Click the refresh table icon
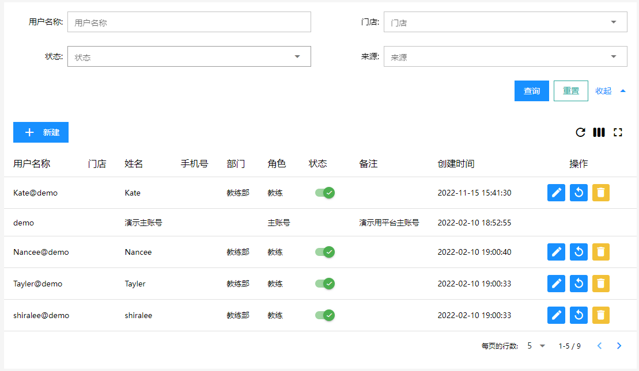This screenshot has width=639, height=371. point(580,132)
